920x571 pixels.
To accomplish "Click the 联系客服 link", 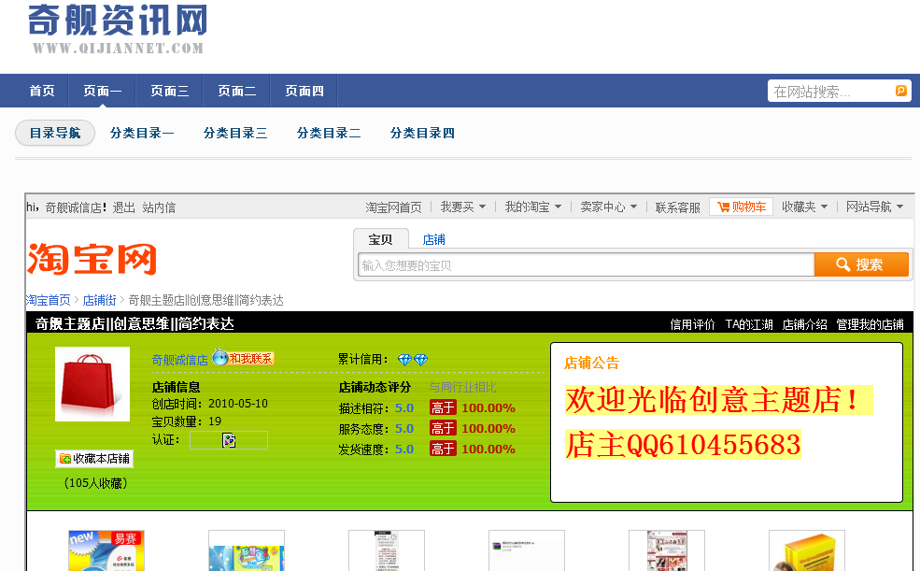I will click(678, 207).
